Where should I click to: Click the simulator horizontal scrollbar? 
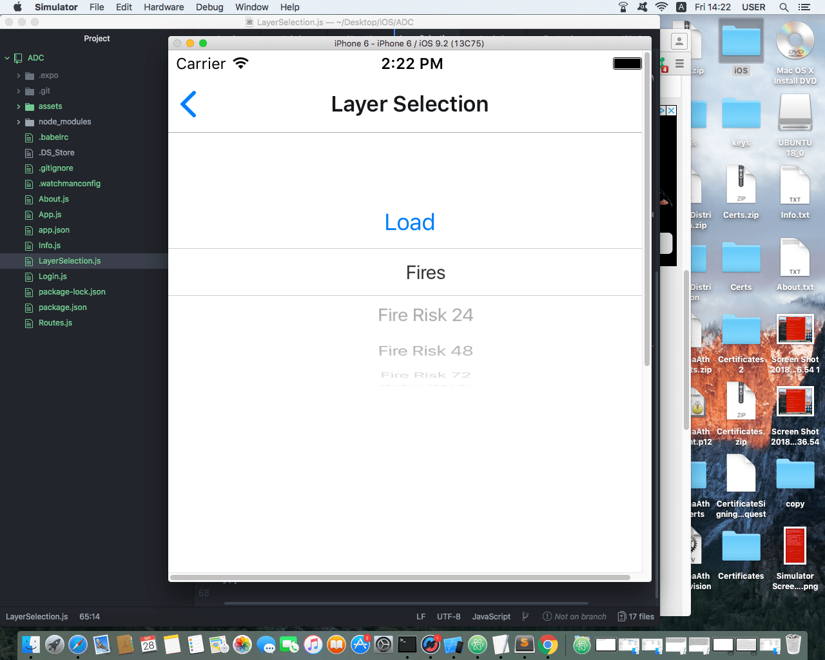pos(400,577)
